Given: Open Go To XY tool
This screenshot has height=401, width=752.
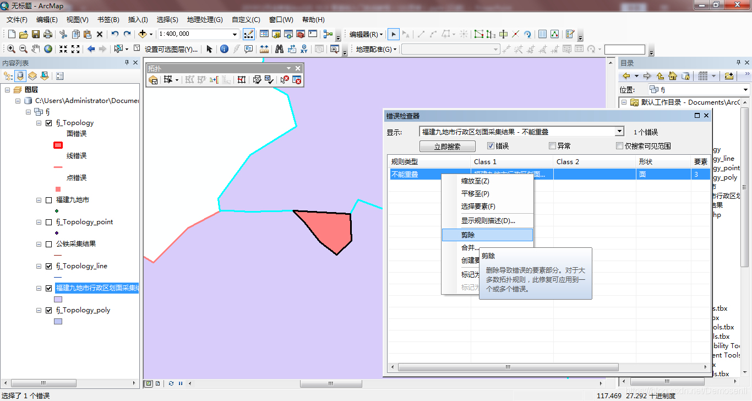Looking at the screenshot, I should click(x=304, y=49).
